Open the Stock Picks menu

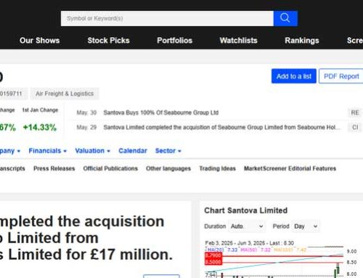(x=108, y=41)
